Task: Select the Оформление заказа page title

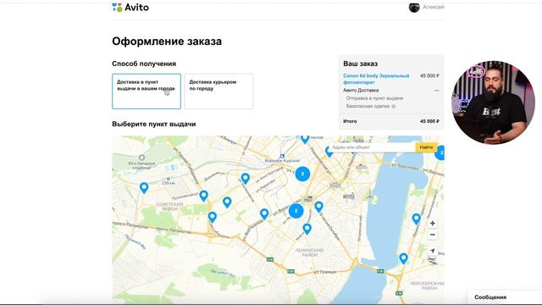Action: 167,42
